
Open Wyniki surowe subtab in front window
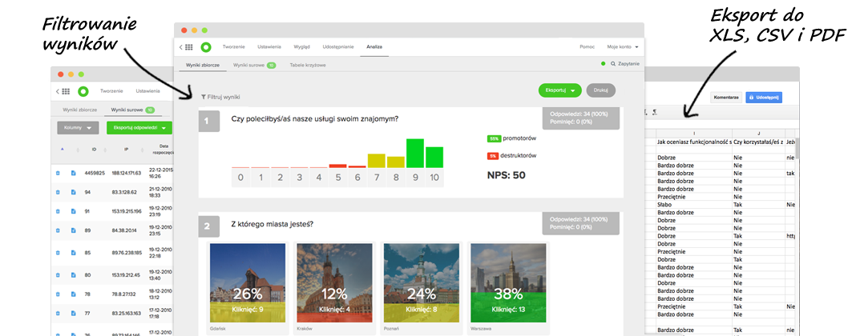click(254, 65)
